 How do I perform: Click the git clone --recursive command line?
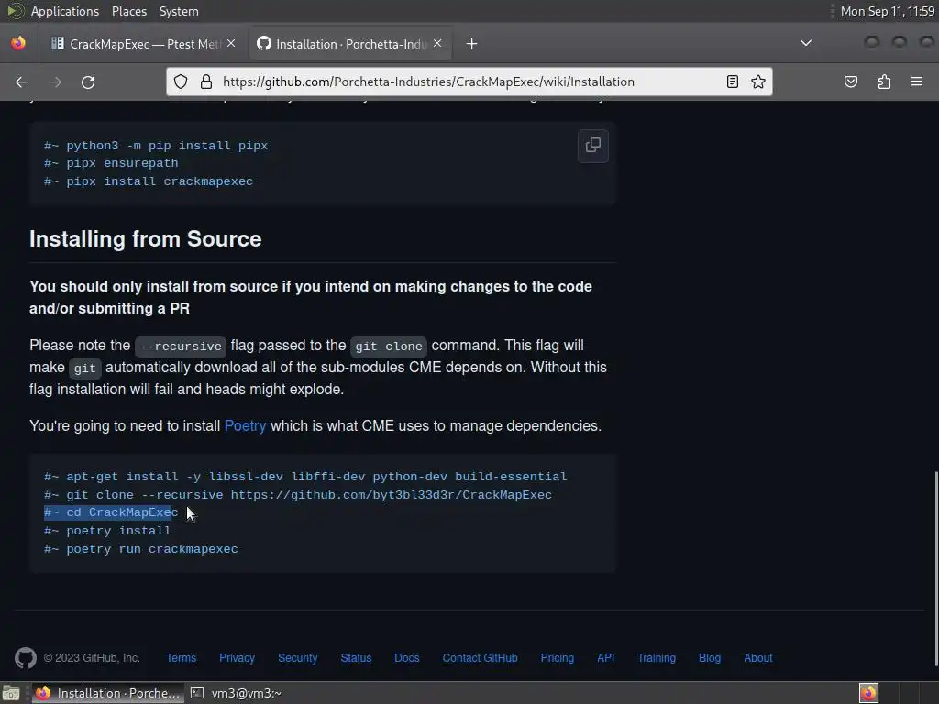[298, 495]
